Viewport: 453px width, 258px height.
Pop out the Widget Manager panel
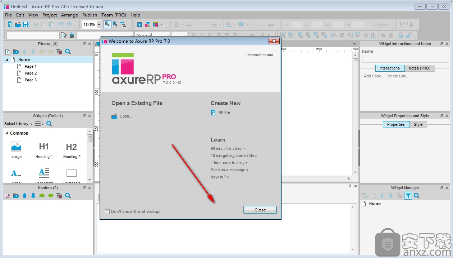click(441, 188)
